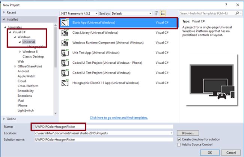Click the Coded UI Test Project (Universal Windows) icon
This screenshot has width=244, height=157.
pyautogui.click(x=65, y=73)
